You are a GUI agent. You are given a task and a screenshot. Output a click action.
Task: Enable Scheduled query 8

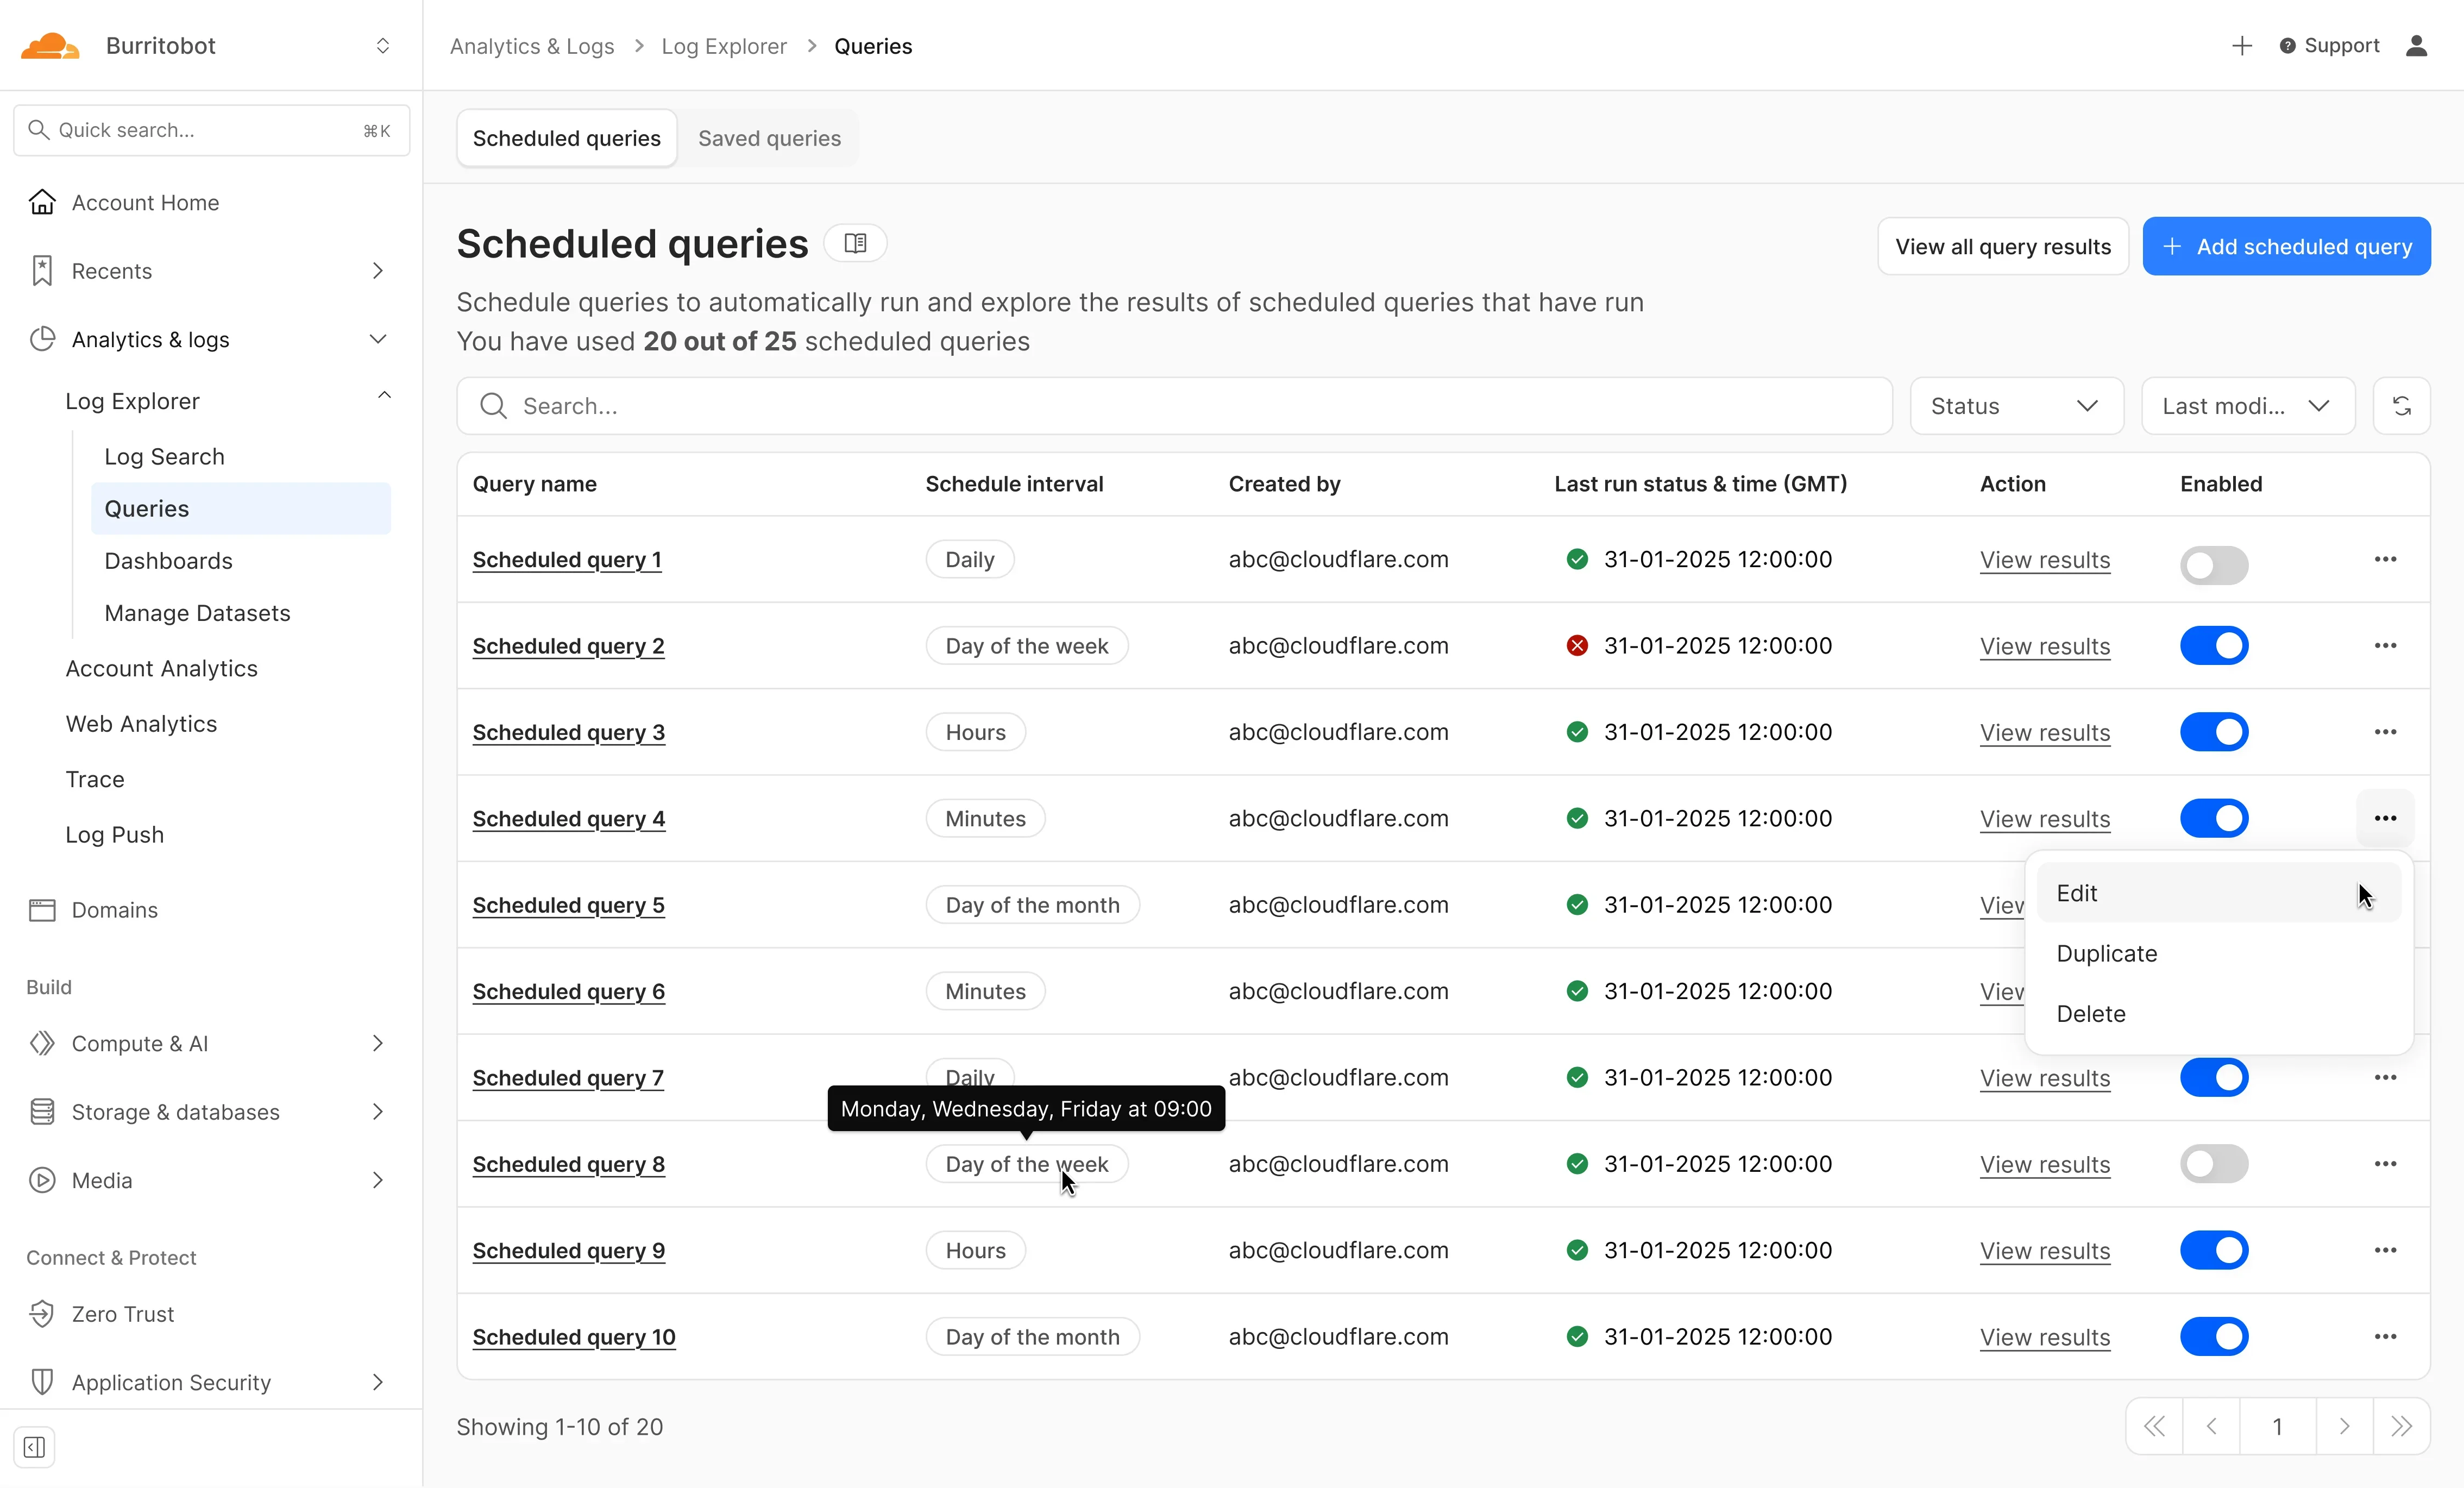point(2214,1163)
